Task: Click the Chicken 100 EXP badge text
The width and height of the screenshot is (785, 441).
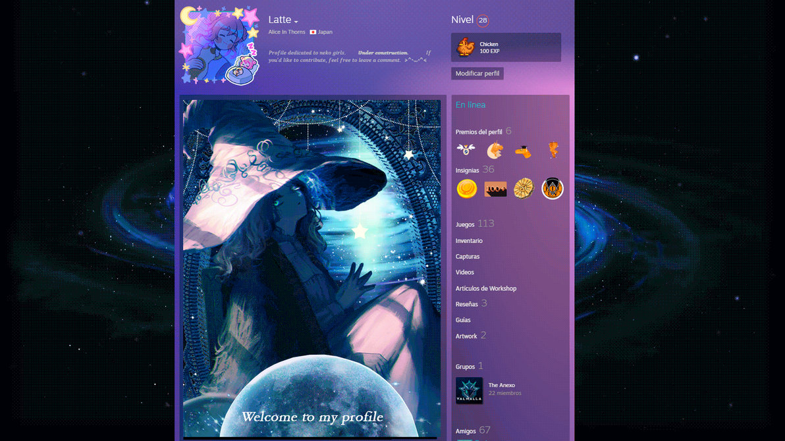Action: point(489,47)
